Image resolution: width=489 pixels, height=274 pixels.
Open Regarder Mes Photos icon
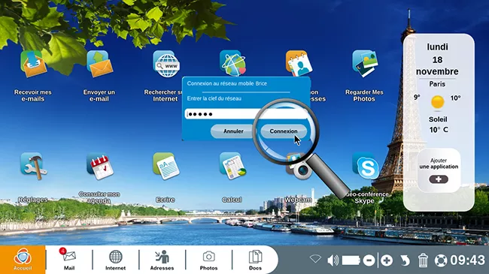[x=365, y=63]
